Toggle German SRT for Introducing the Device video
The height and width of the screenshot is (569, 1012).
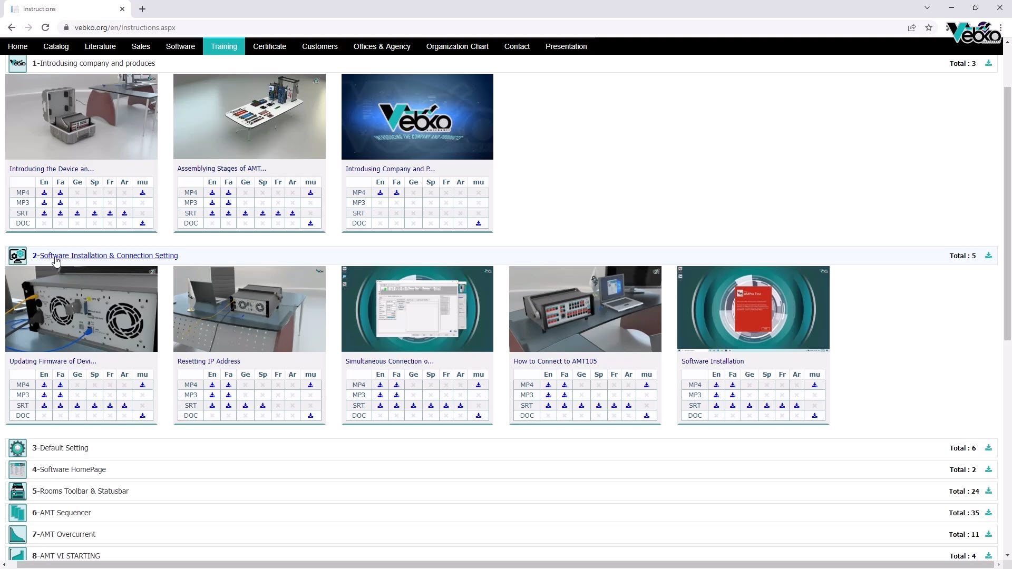(x=77, y=213)
